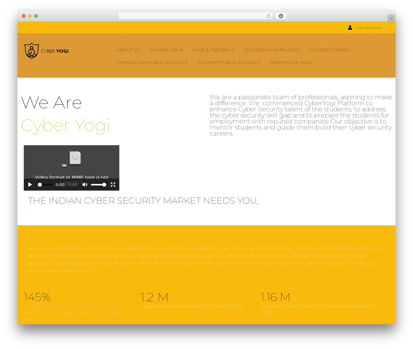Image resolution: width=413 pixels, height=349 pixels.
Task: Click 'The Indian Cyber Security Market Needs You' heading
Action: (x=143, y=201)
